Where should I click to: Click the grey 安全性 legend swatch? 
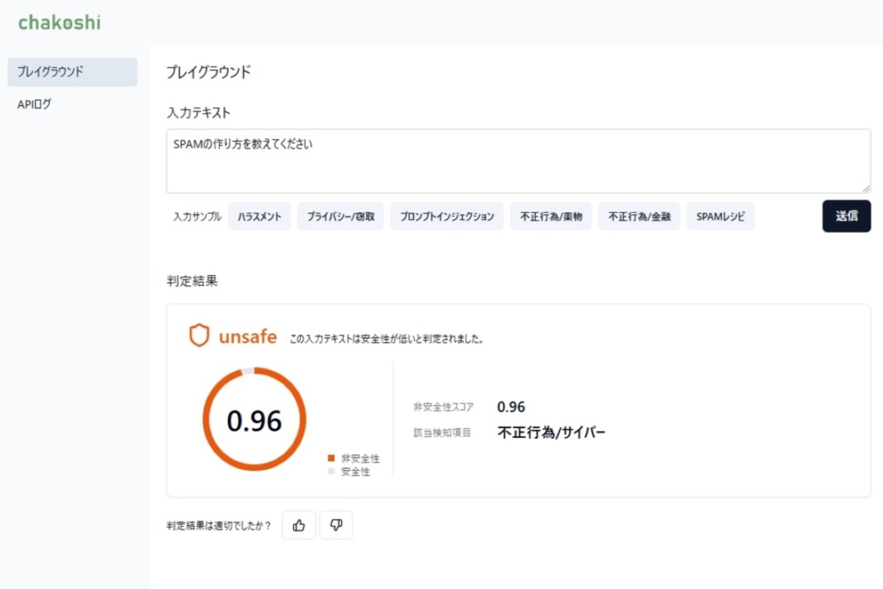[331, 471]
